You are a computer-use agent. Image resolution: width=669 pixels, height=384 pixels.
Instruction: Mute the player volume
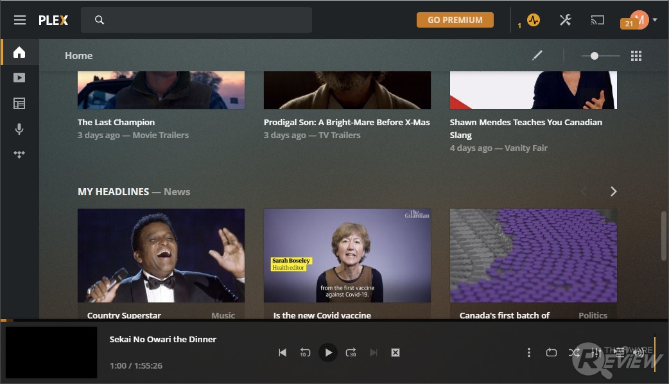coord(639,353)
